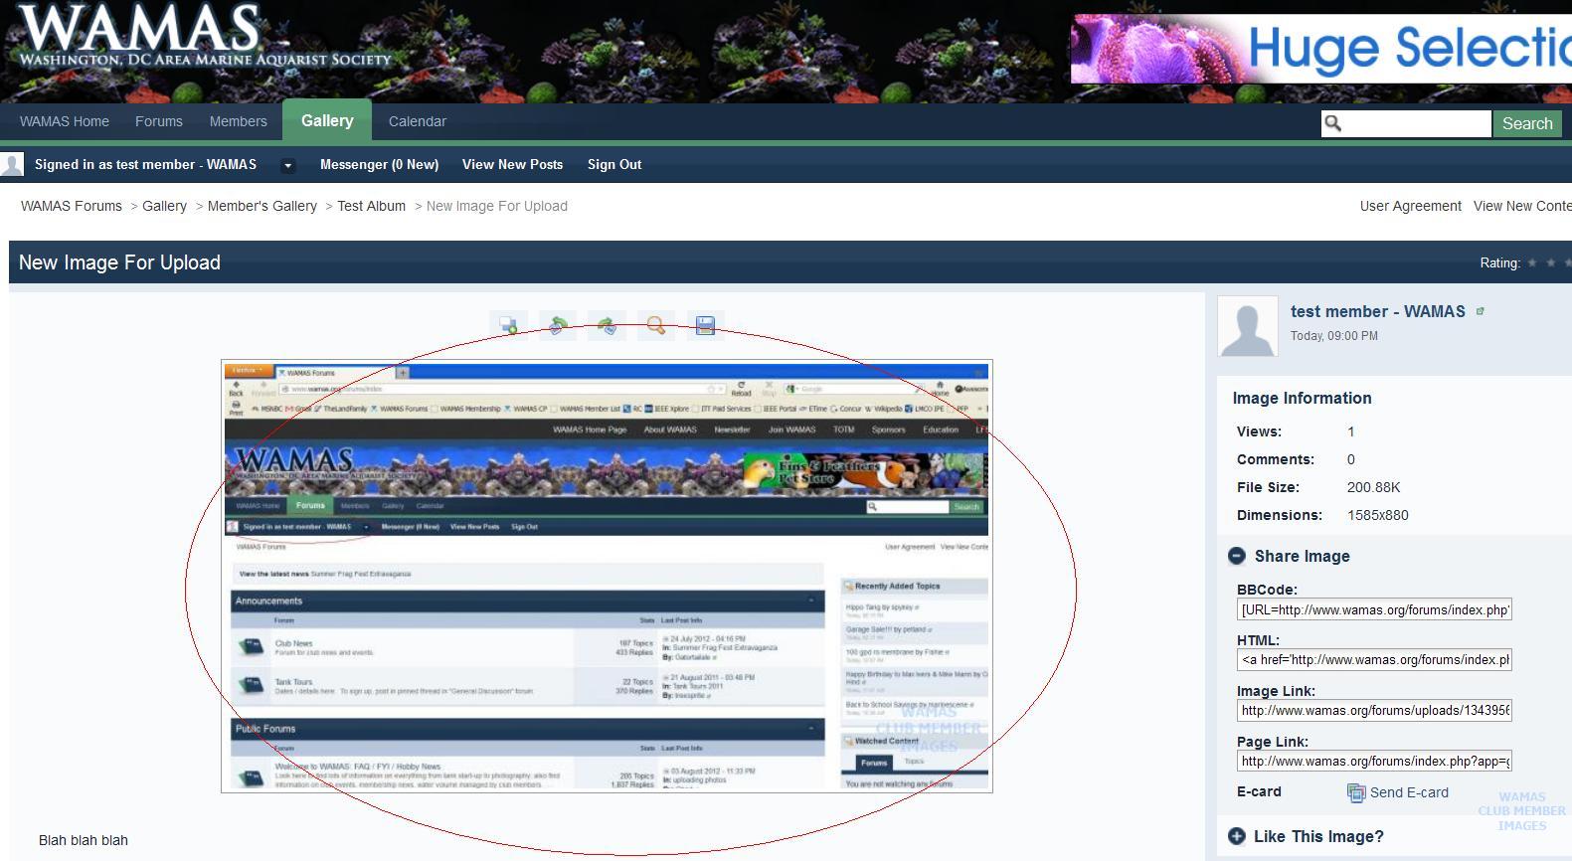This screenshot has width=1572, height=861.
Task: Click test member's large profile avatar
Action: tap(1248, 326)
